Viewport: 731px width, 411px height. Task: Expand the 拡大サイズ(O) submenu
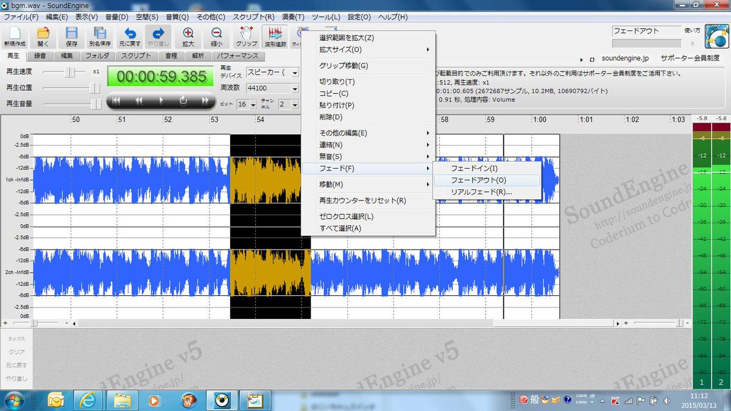369,49
